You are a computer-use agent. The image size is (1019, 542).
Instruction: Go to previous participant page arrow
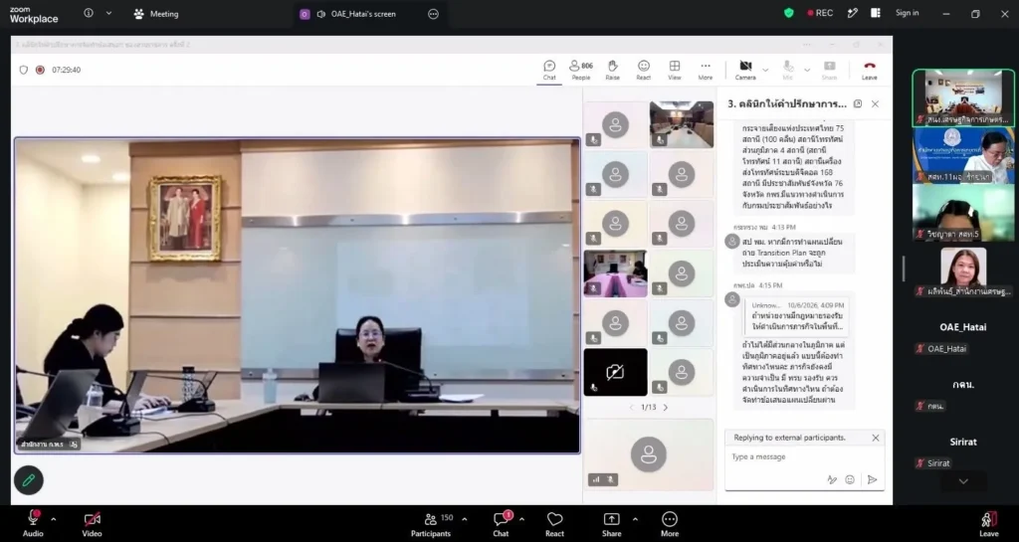click(631, 408)
